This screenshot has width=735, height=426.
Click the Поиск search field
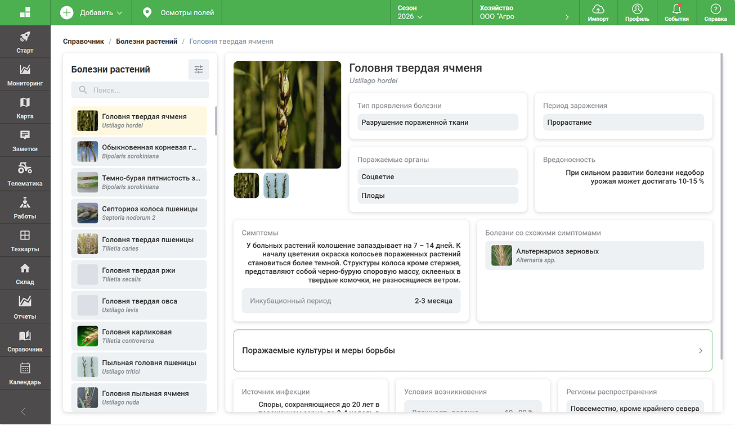(140, 90)
